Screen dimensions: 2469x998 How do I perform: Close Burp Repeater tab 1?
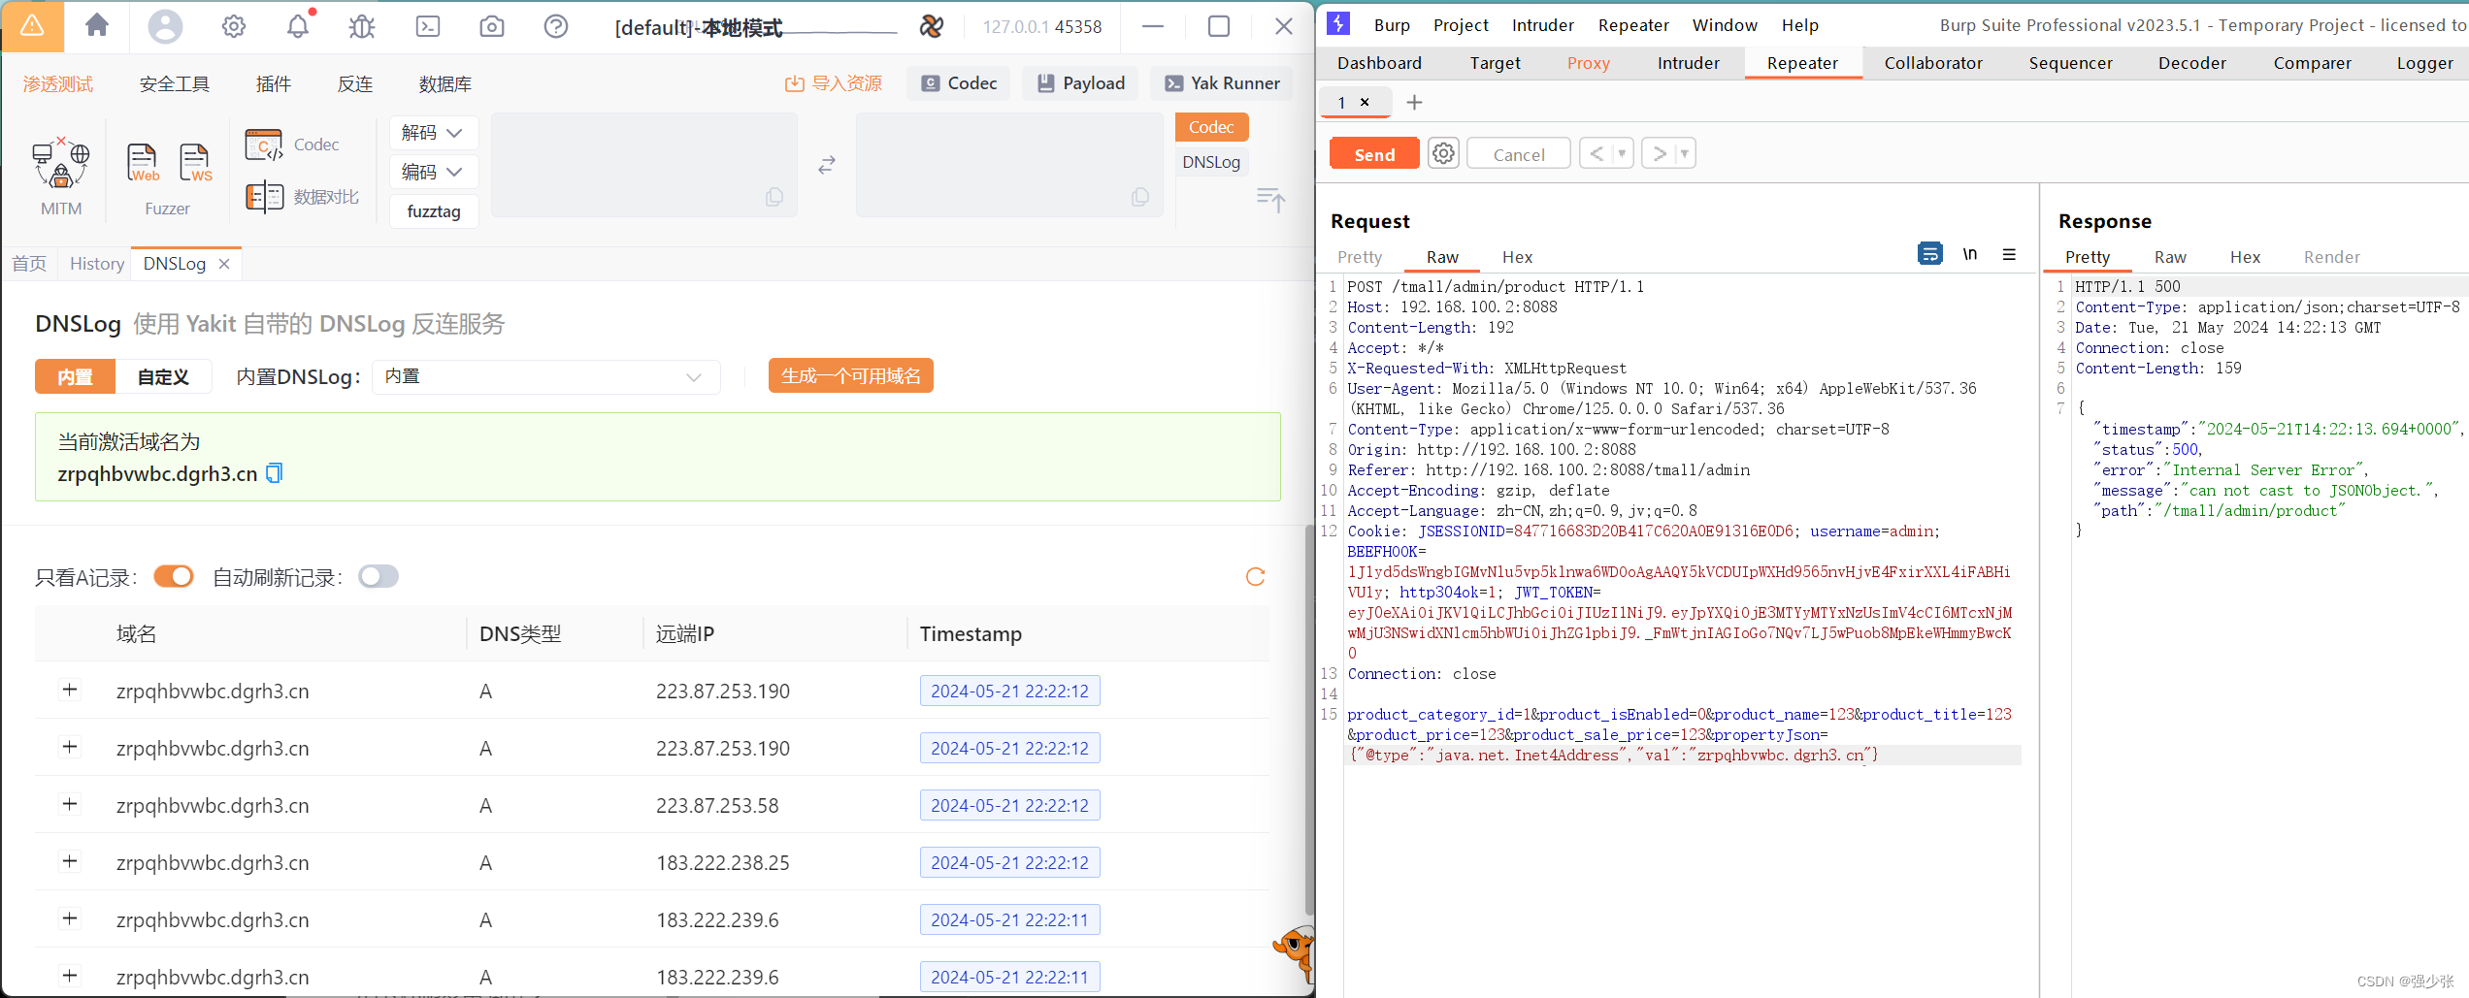tap(1365, 102)
